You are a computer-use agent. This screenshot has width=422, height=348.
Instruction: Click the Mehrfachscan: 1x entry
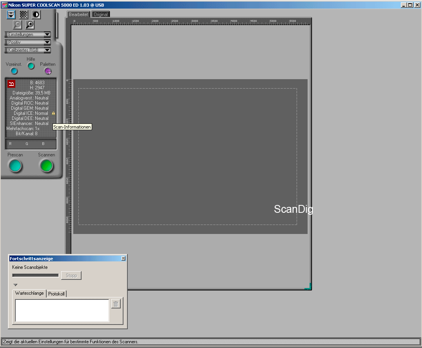(23, 129)
